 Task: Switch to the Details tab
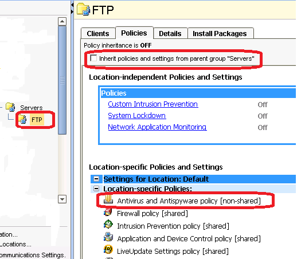coord(170,33)
